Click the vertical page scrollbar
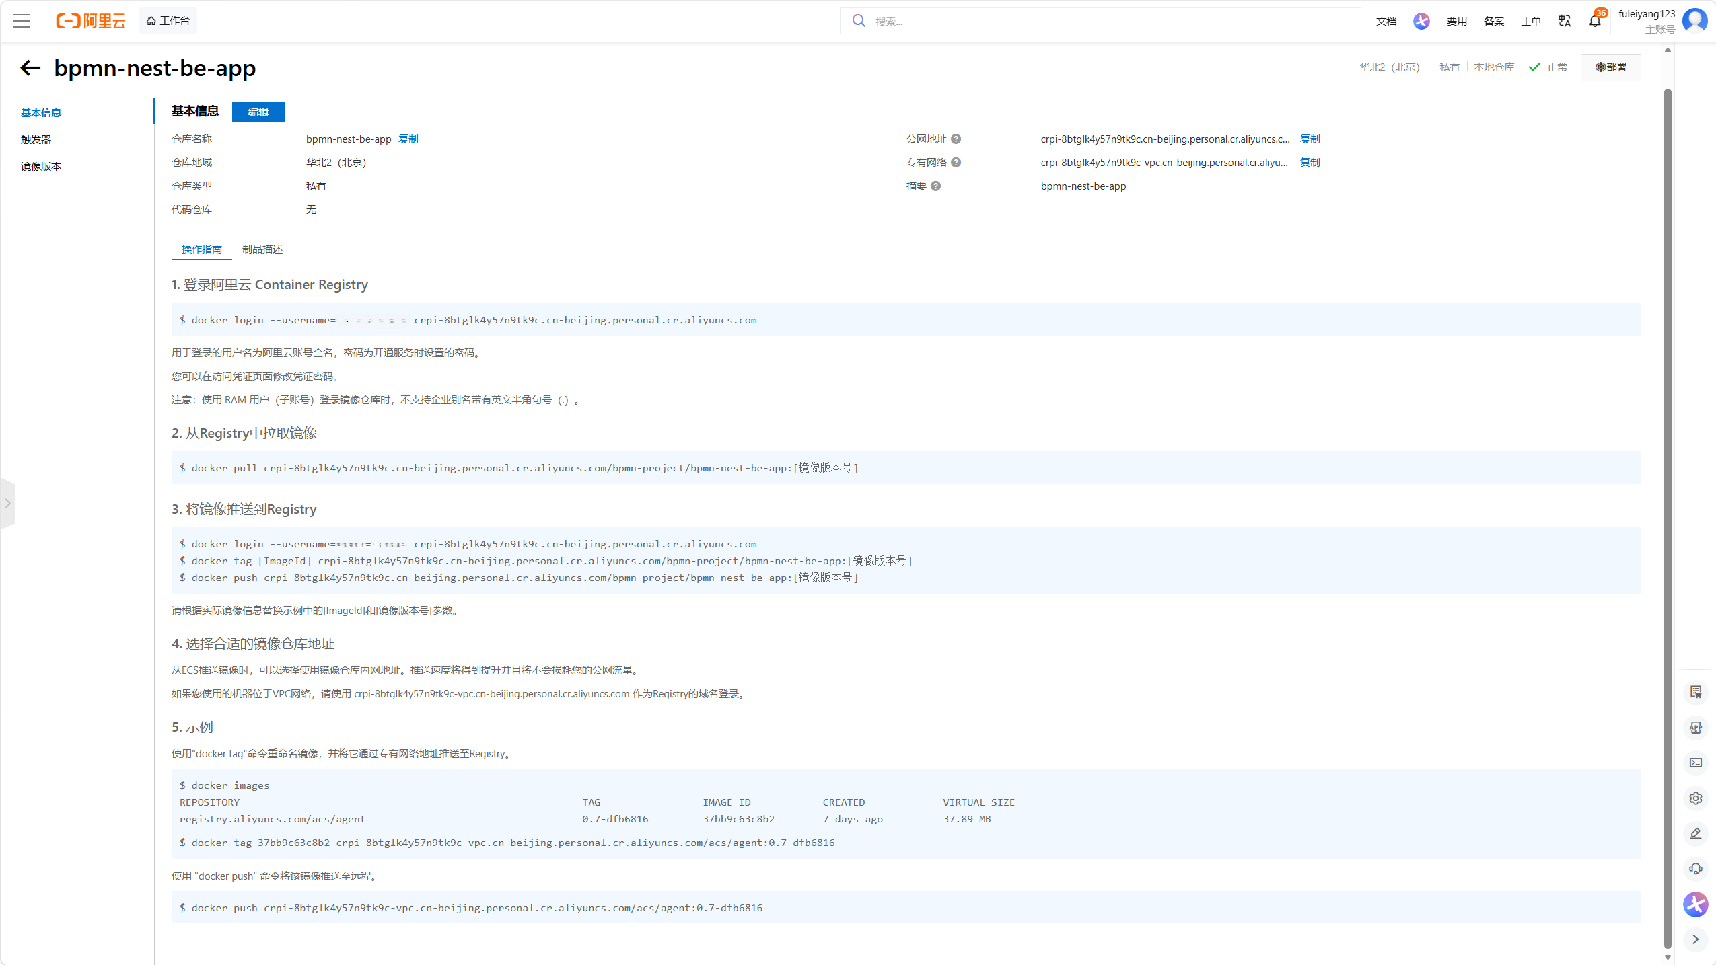This screenshot has height=965, width=1716. (1668, 518)
